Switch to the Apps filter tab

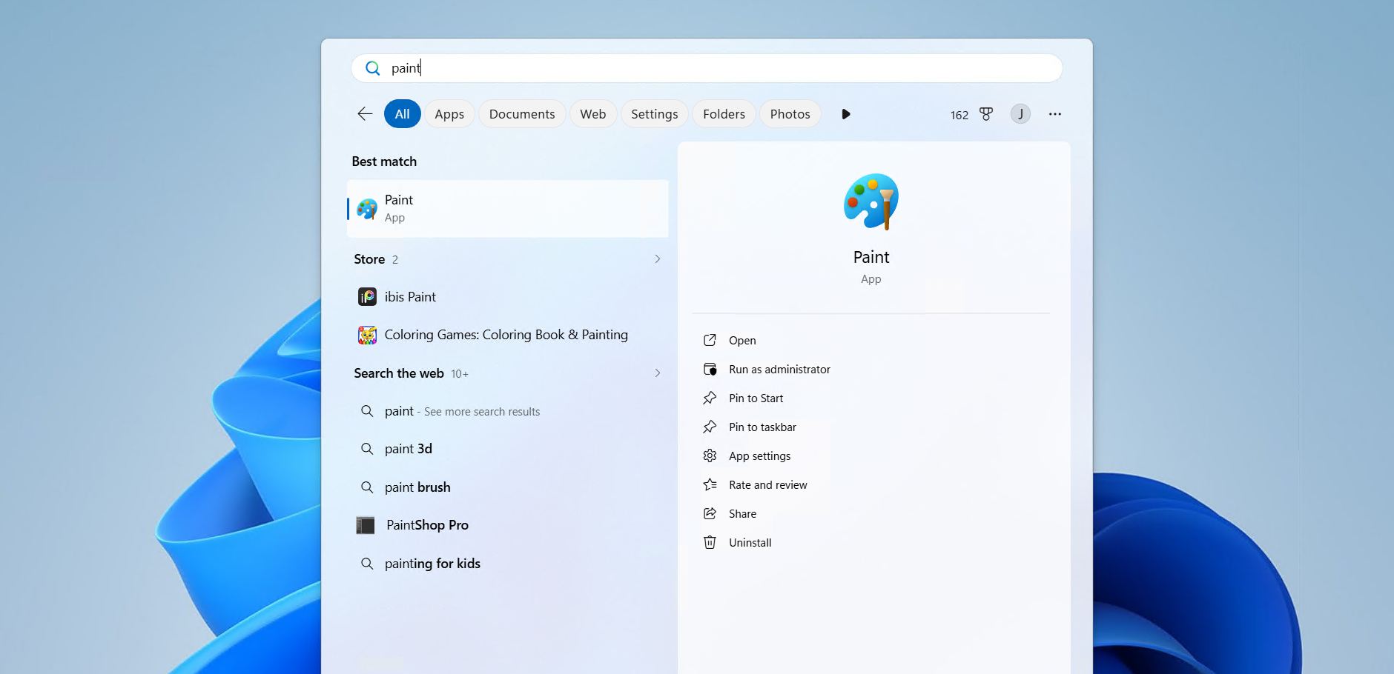click(x=449, y=114)
